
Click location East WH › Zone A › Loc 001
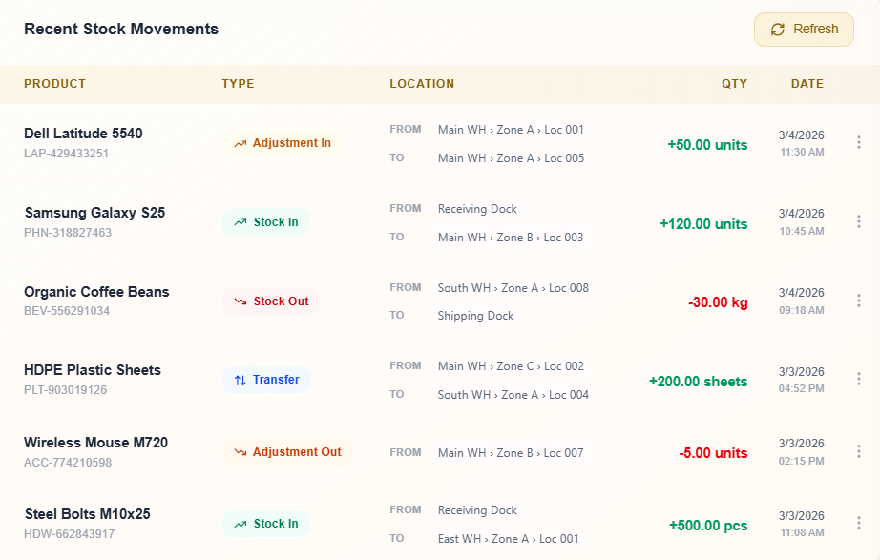click(508, 539)
